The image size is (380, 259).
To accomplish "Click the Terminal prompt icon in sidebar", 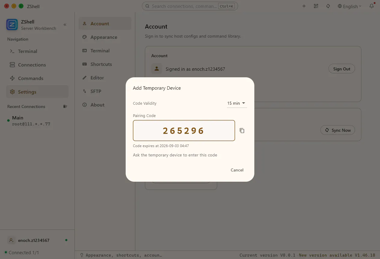I will (12, 51).
